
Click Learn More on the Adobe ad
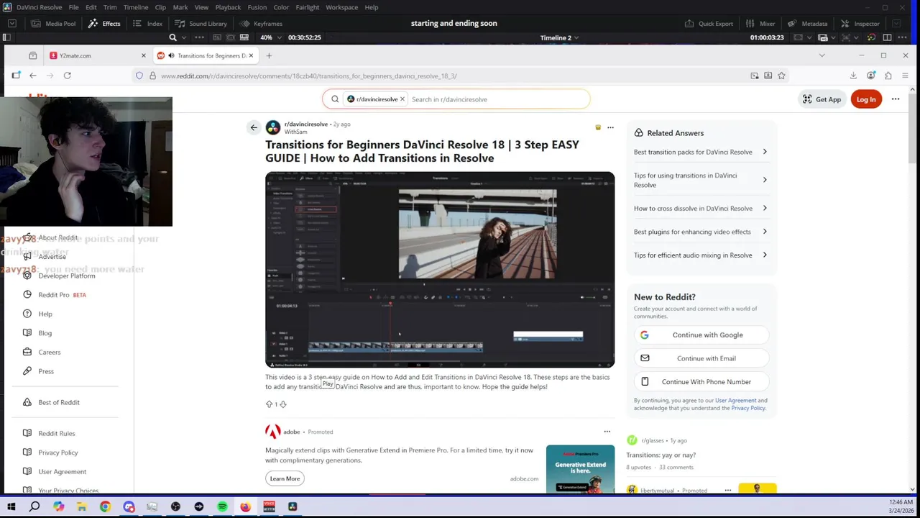pyautogui.click(x=285, y=478)
